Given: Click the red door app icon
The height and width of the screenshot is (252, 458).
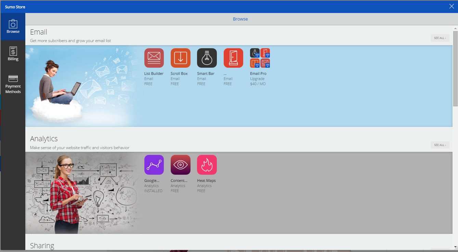Looking at the screenshot, I should tap(233, 58).
